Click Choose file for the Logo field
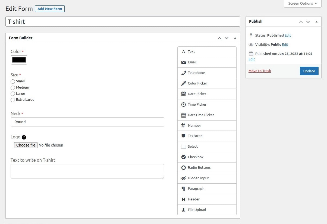This screenshot has width=327, height=224. click(x=26, y=145)
